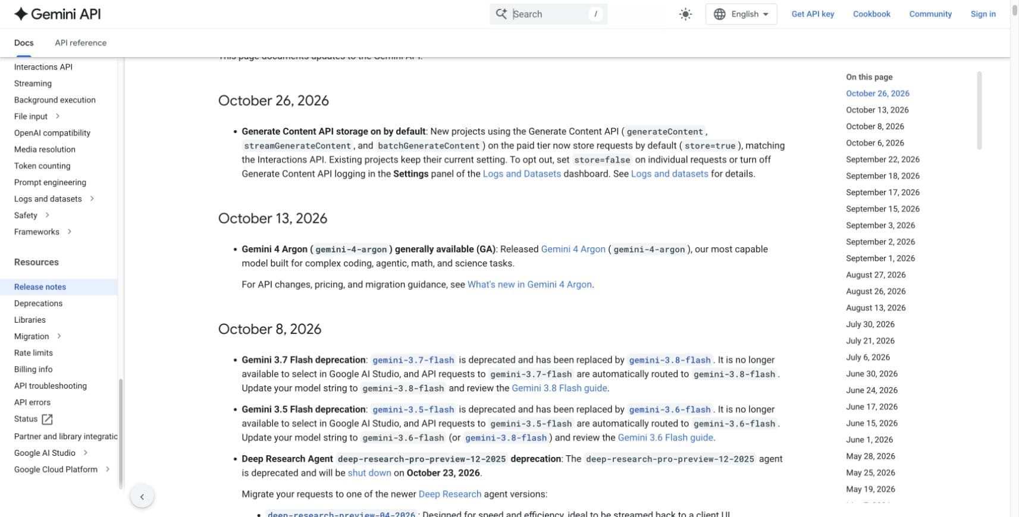1019x517 pixels.
Task: Jump to October 13, 2026 in page outline
Action: [x=877, y=110]
